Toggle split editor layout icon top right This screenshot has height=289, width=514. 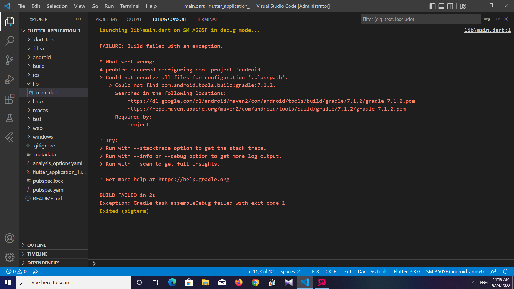[450, 6]
